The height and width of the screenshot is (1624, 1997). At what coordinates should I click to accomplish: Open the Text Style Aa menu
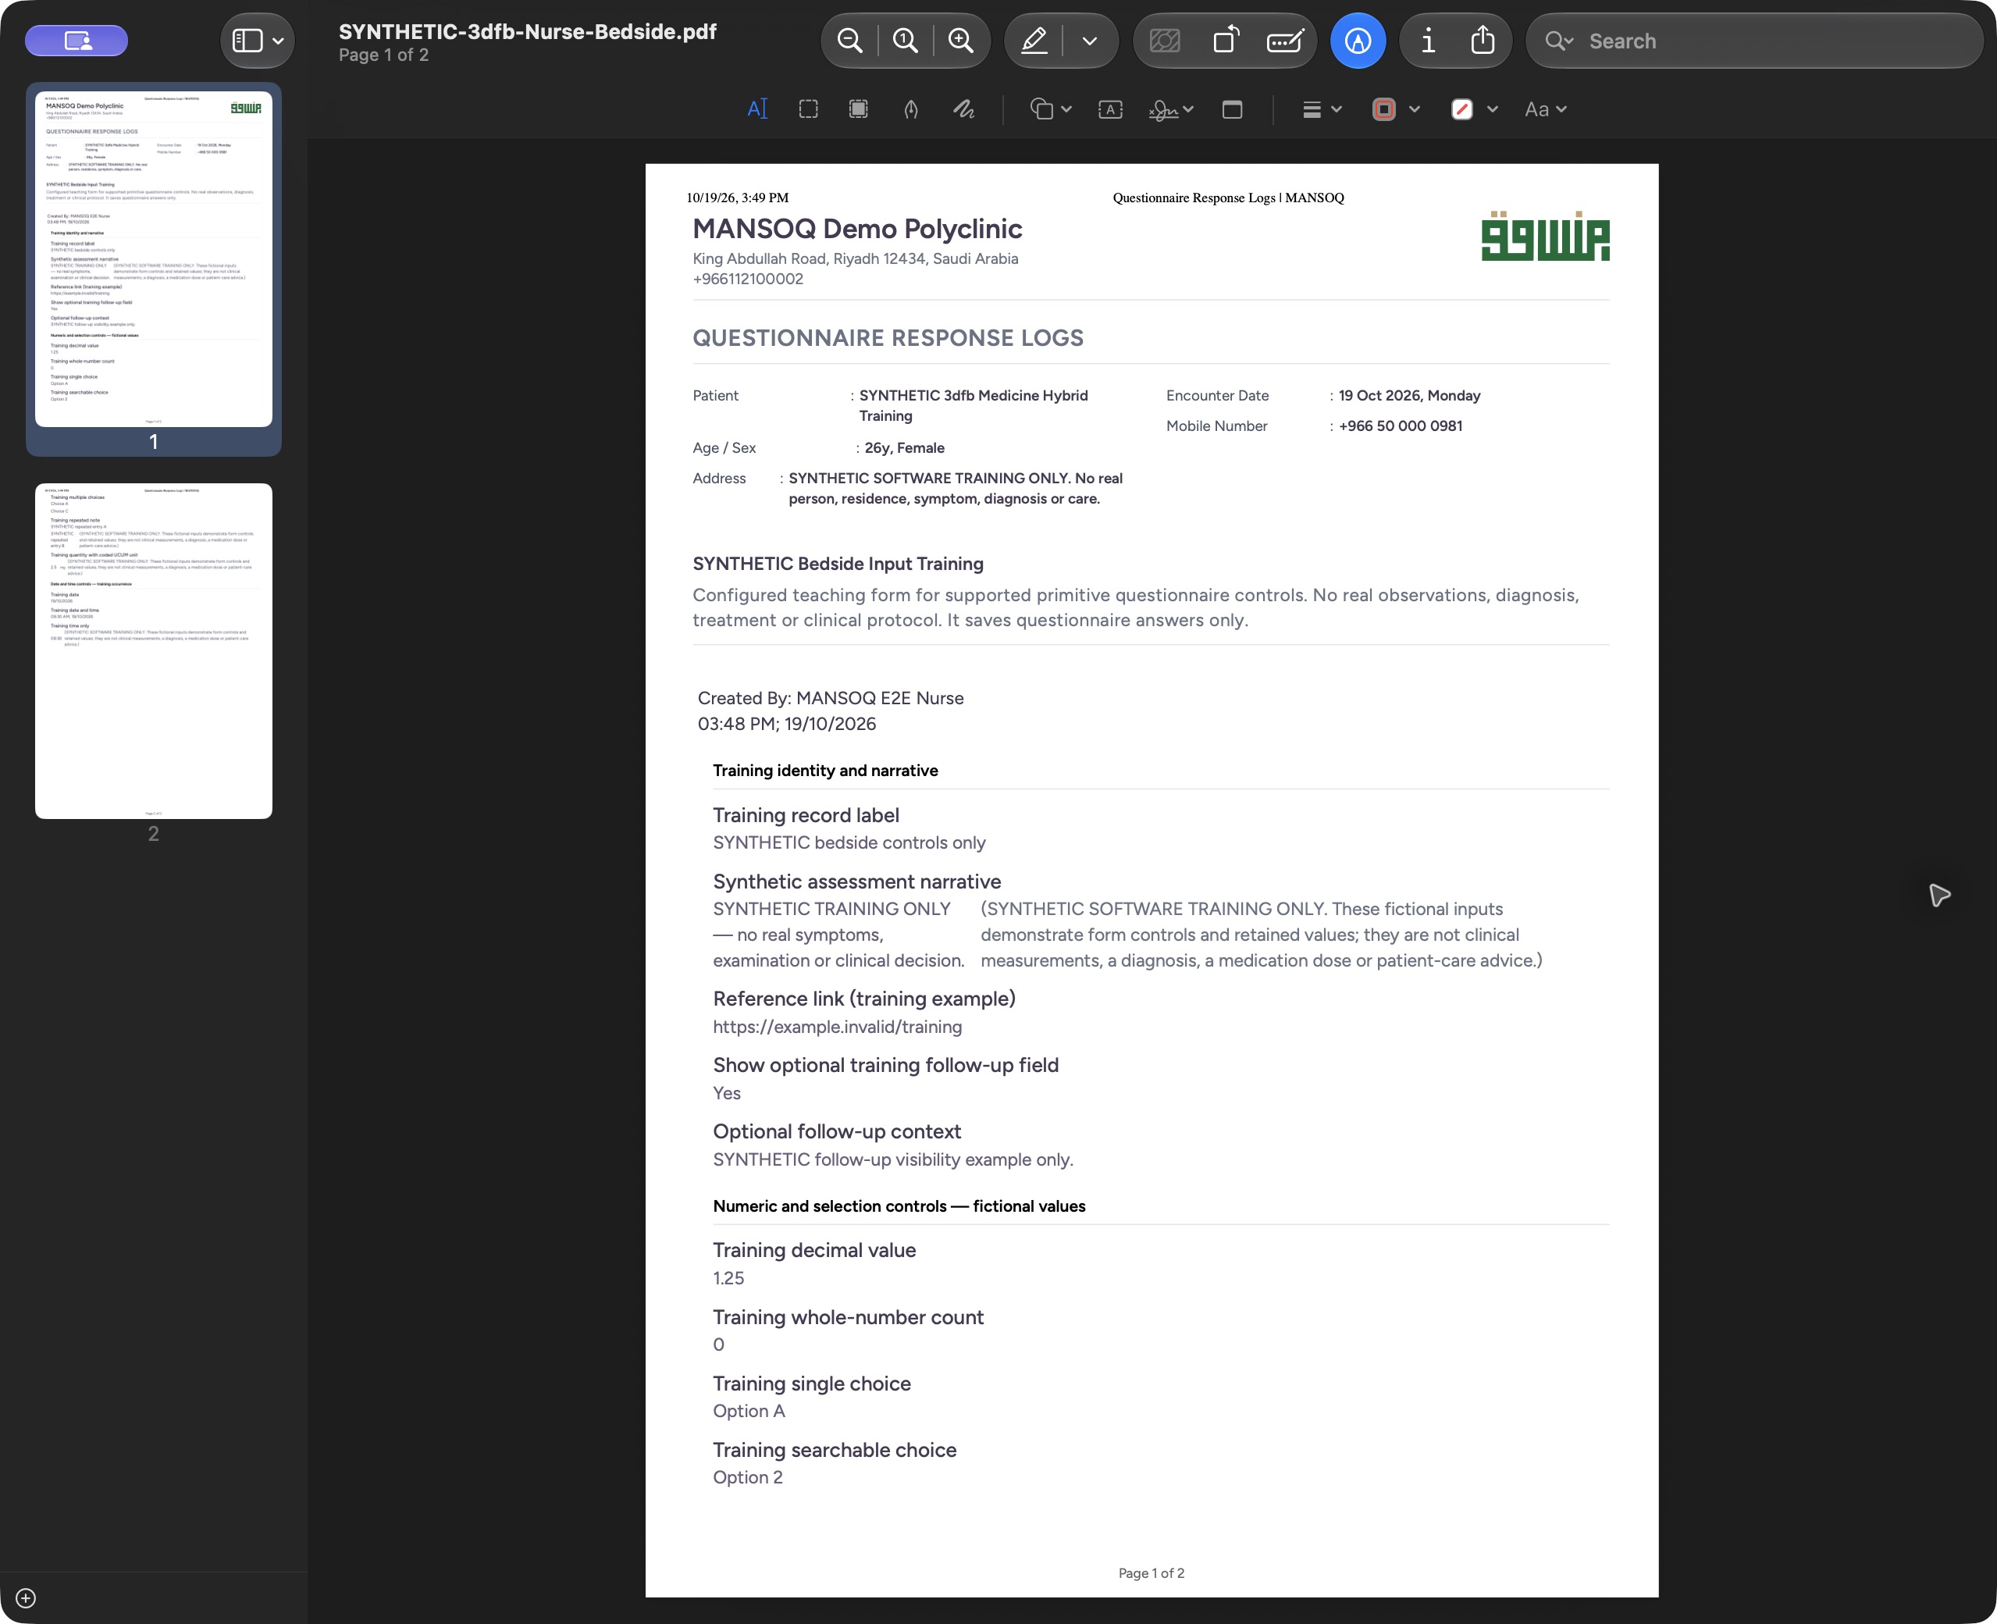1545,109
